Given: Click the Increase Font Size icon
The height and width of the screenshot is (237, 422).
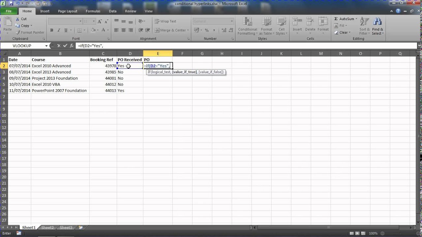Looking at the screenshot, I should 100,21.
